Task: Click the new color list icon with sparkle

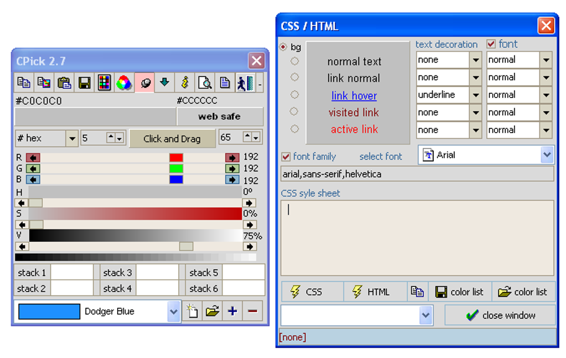Action: (x=192, y=311)
